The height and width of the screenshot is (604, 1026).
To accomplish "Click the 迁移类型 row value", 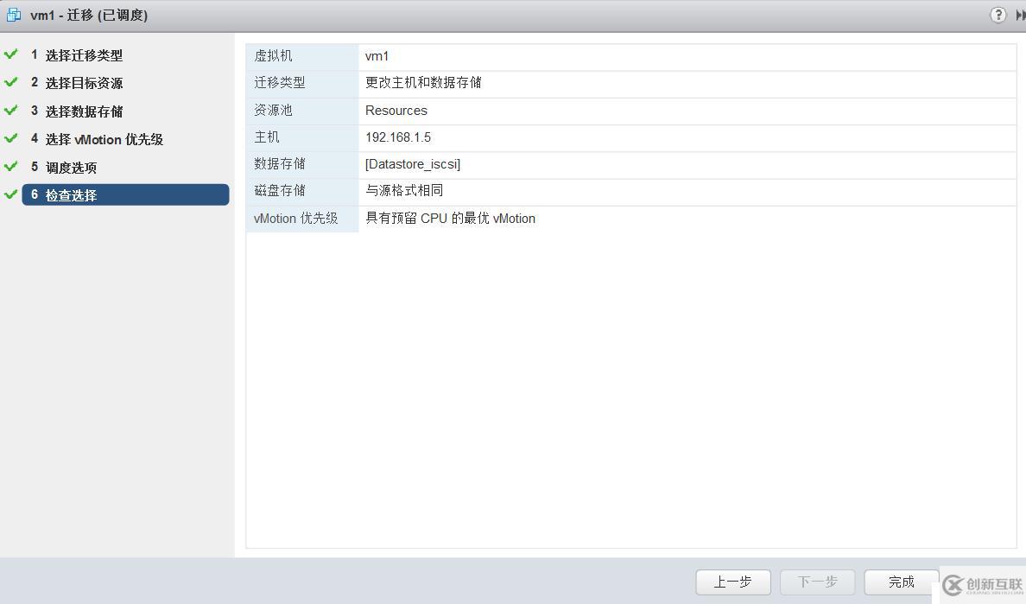I will point(423,83).
